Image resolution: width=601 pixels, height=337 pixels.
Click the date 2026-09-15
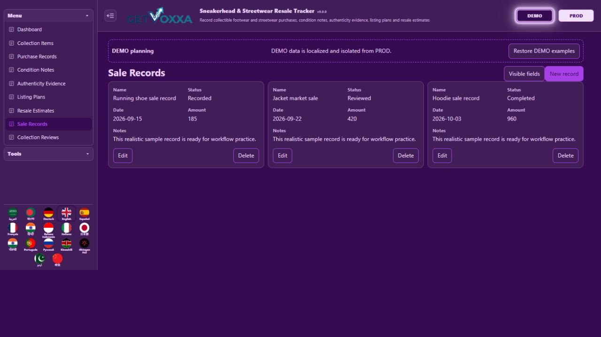[x=127, y=119]
